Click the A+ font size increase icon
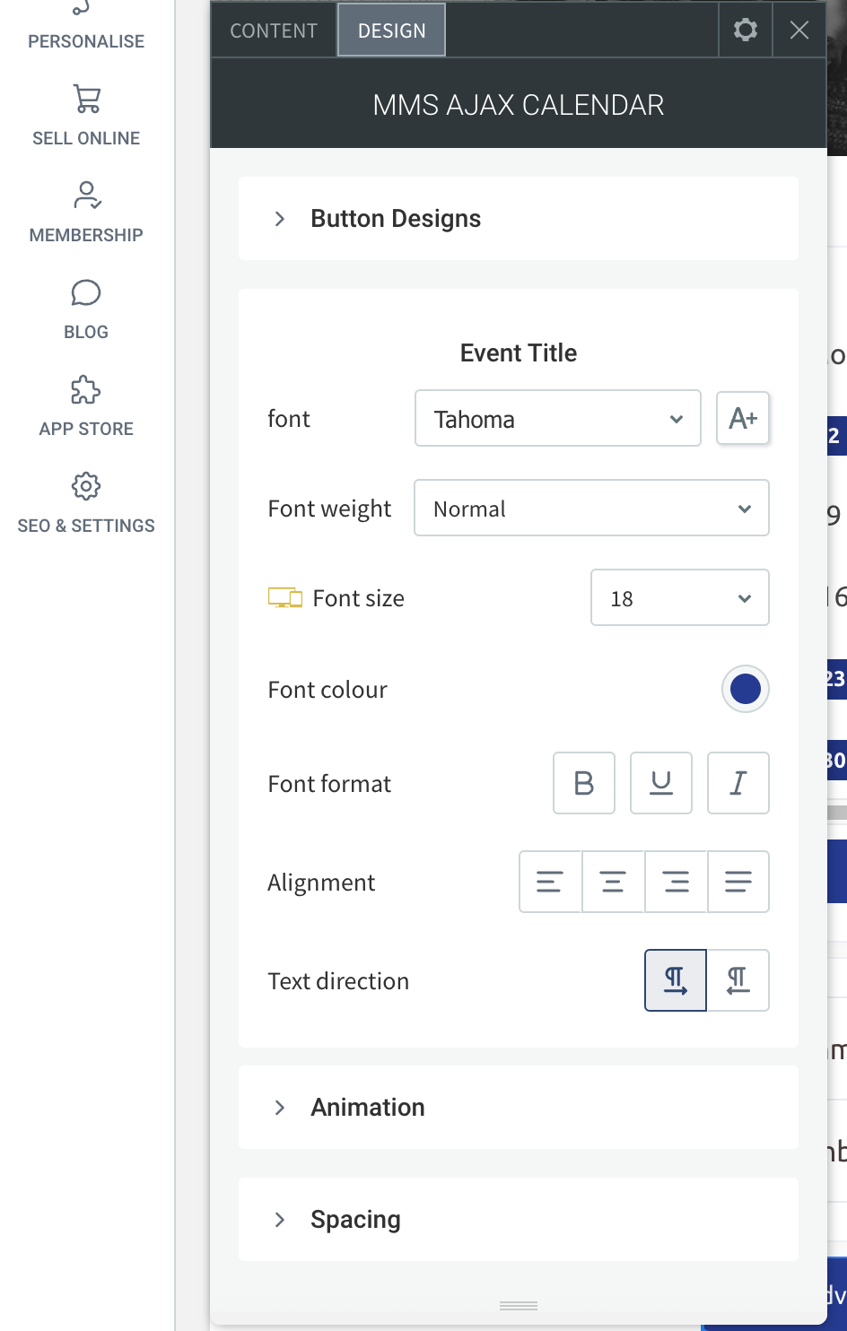Screen dimensions: 847x1331 click(x=743, y=418)
